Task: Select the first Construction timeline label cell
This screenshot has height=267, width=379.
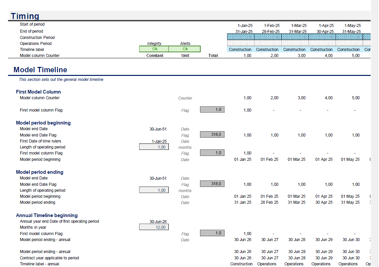Action: click(x=240, y=49)
